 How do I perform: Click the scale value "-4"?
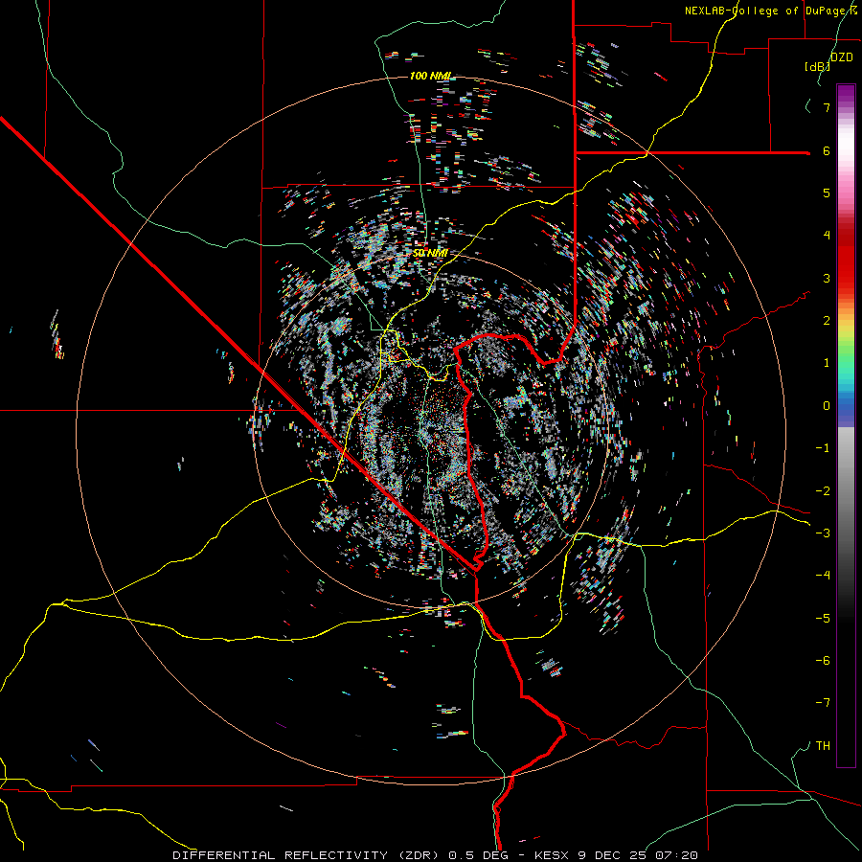click(x=823, y=575)
